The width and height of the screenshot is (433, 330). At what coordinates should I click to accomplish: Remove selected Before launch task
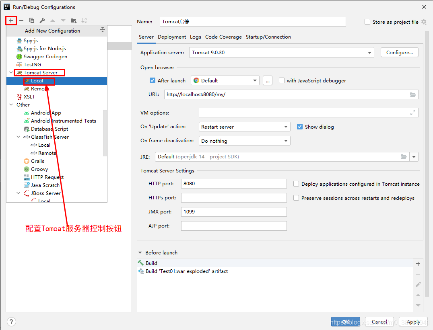pos(418,274)
